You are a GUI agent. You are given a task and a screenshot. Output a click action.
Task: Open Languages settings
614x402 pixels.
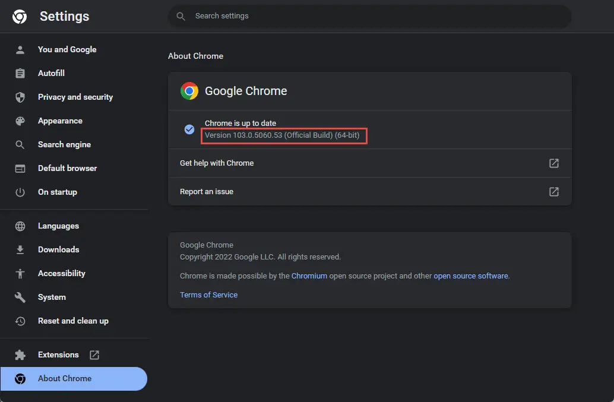74,226
